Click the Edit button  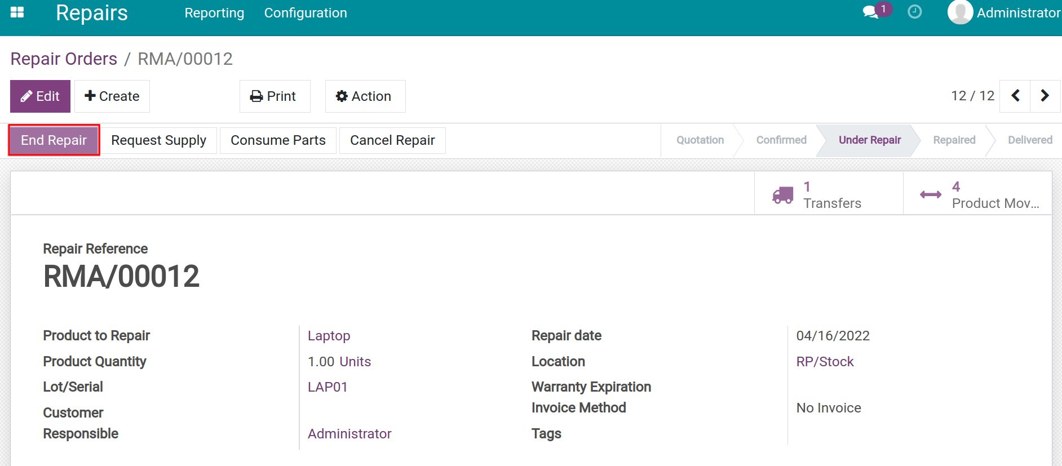[x=40, y=96]
